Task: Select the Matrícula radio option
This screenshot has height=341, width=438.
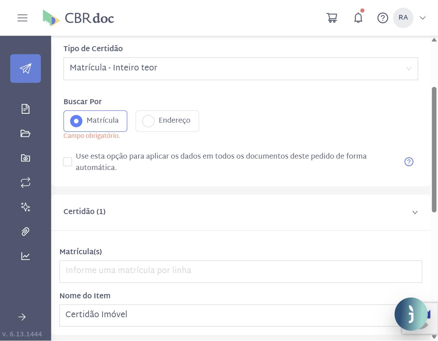Action: [95, 121]
